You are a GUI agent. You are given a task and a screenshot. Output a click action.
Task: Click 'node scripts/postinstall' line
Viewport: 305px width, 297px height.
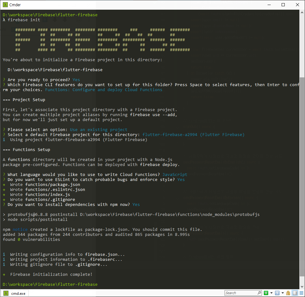[x=35, y=220]
